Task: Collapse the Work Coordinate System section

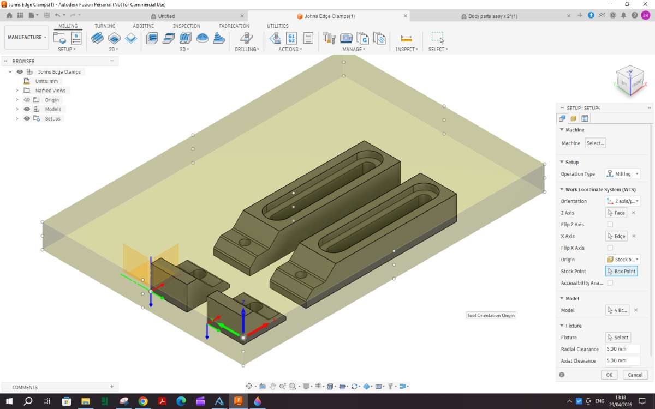Action: pyautogui.click(x=562, y=189)
